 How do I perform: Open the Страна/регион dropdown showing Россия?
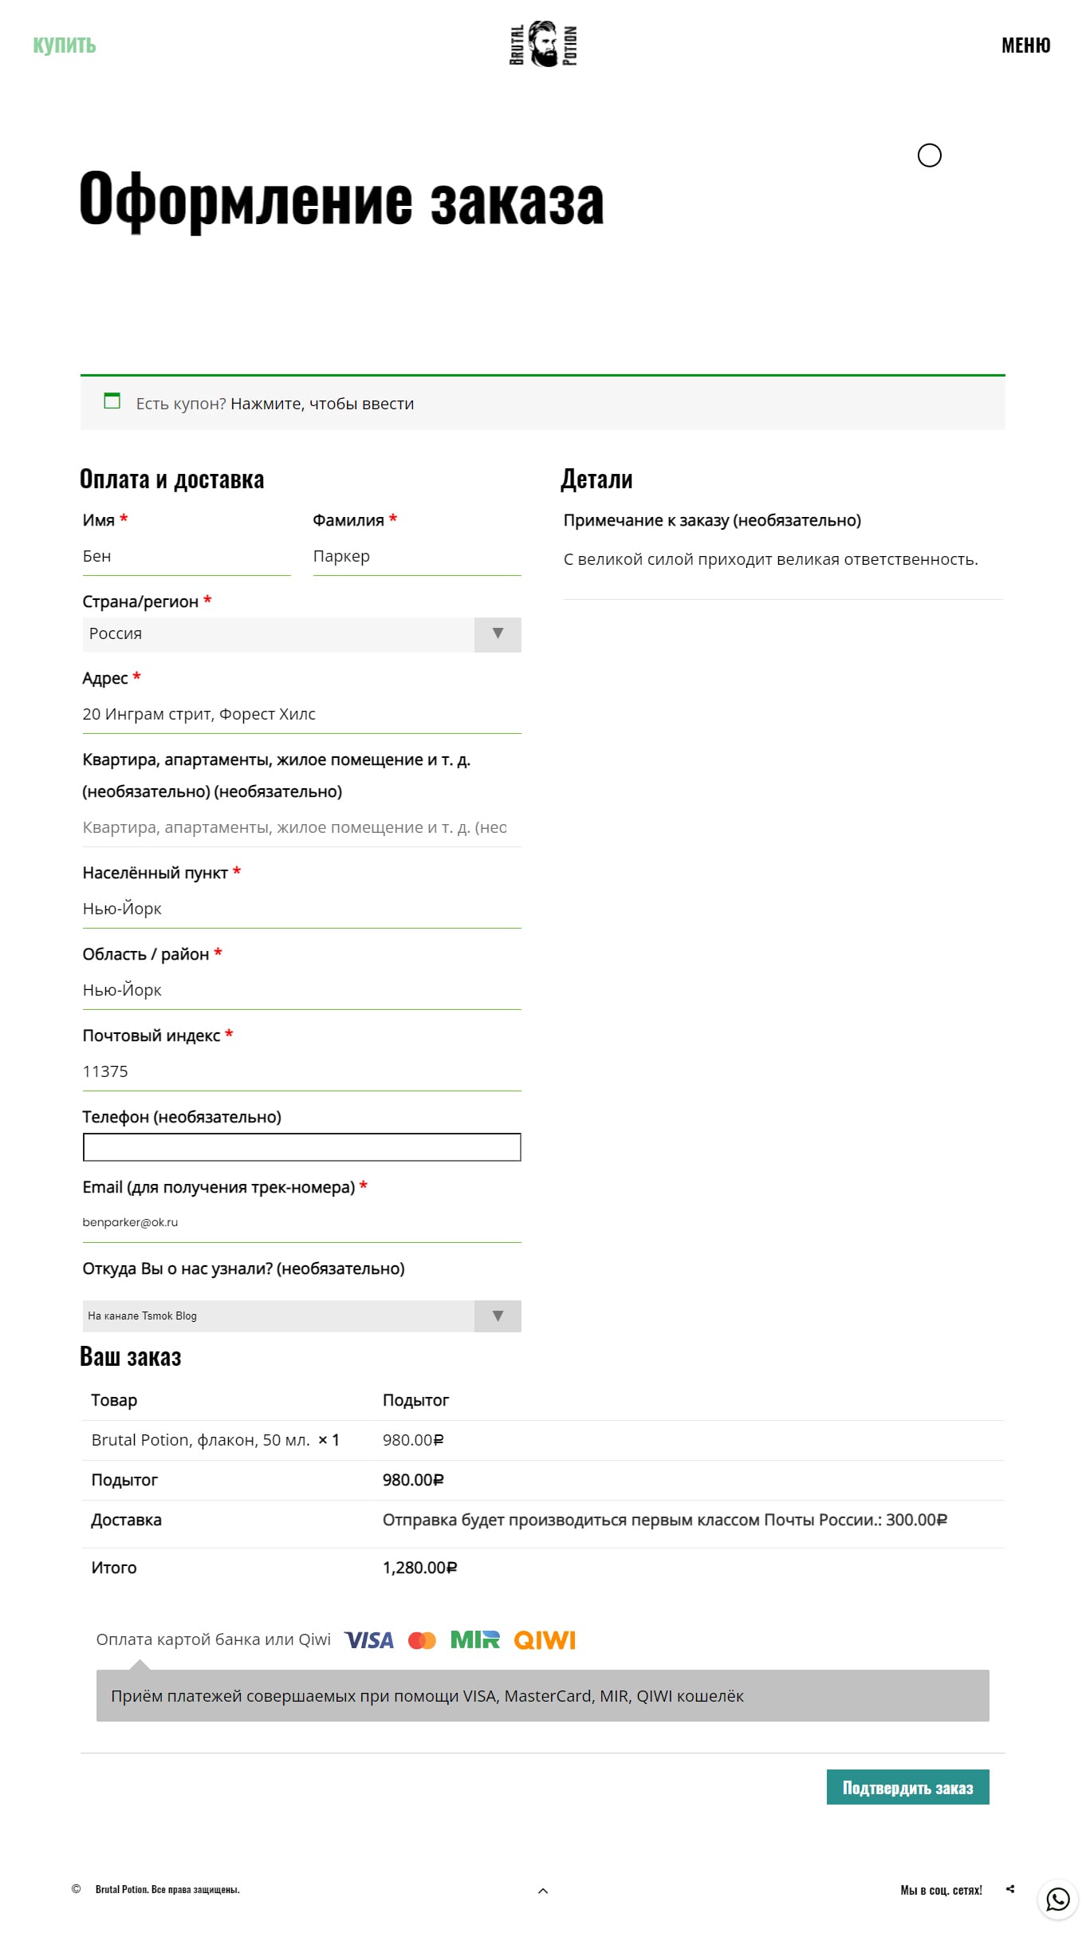(x=301, y=635)
